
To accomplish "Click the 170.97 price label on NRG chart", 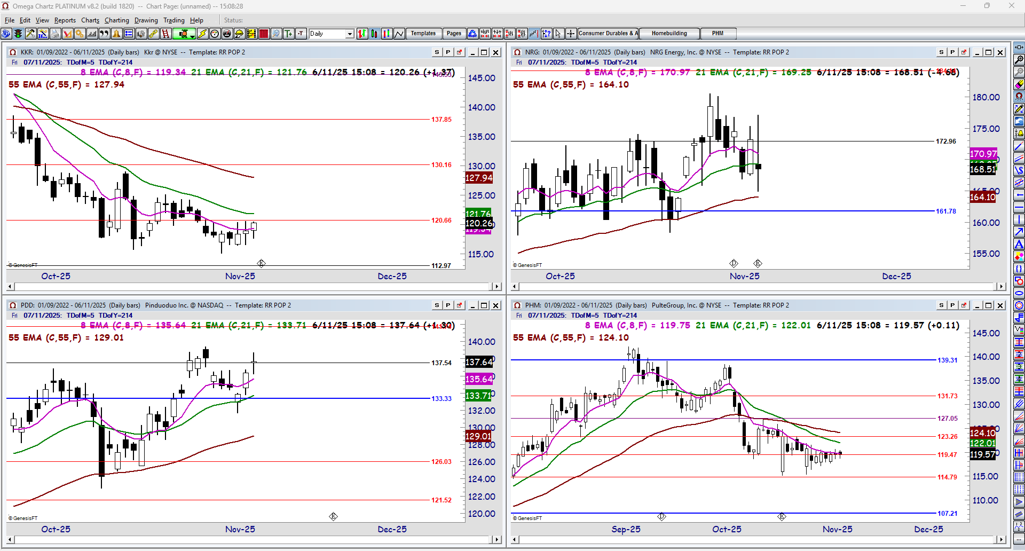I will pos(983,154).
